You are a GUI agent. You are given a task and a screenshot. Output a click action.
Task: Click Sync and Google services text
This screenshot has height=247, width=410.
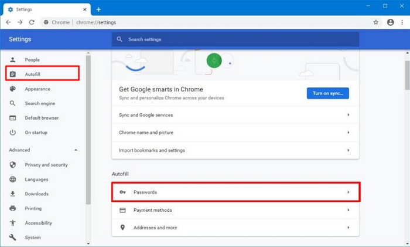click(146, 115)
